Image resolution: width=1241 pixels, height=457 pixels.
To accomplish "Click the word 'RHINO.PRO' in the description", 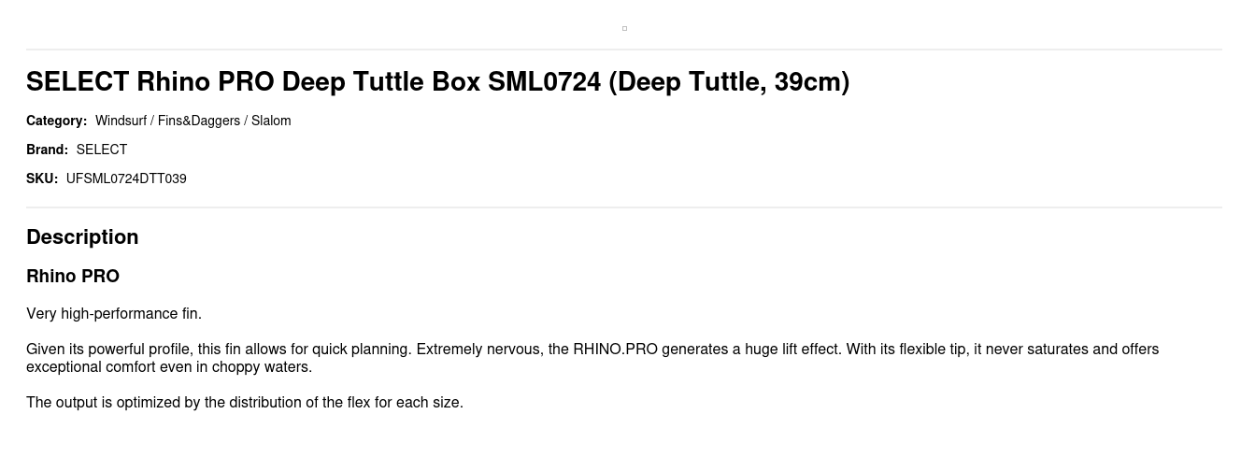I will (x=615, y=350).
